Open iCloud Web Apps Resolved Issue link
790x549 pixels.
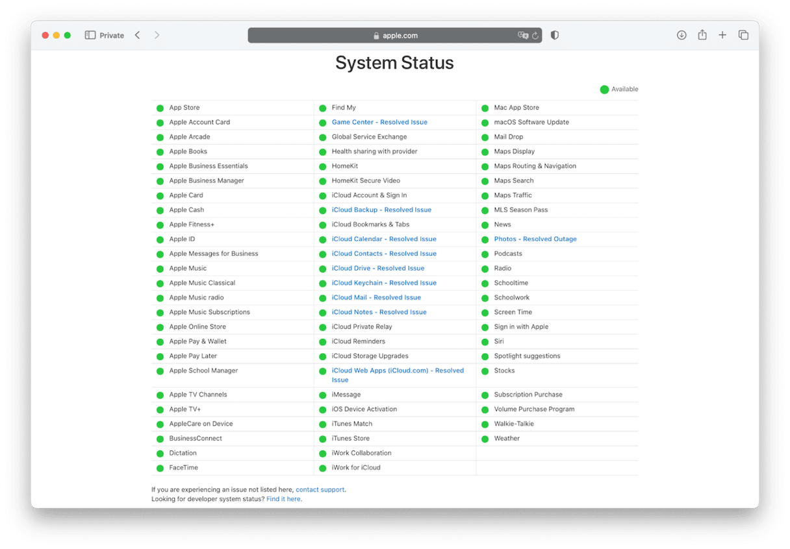[398, 375]
